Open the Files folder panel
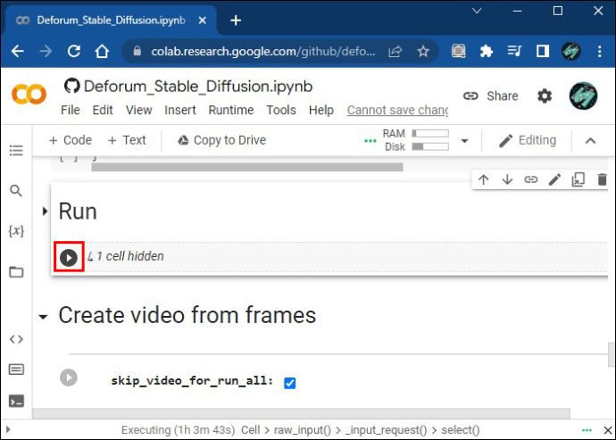Image resolution: width=616 pixels, height=440 pixels. click(16, 272)
